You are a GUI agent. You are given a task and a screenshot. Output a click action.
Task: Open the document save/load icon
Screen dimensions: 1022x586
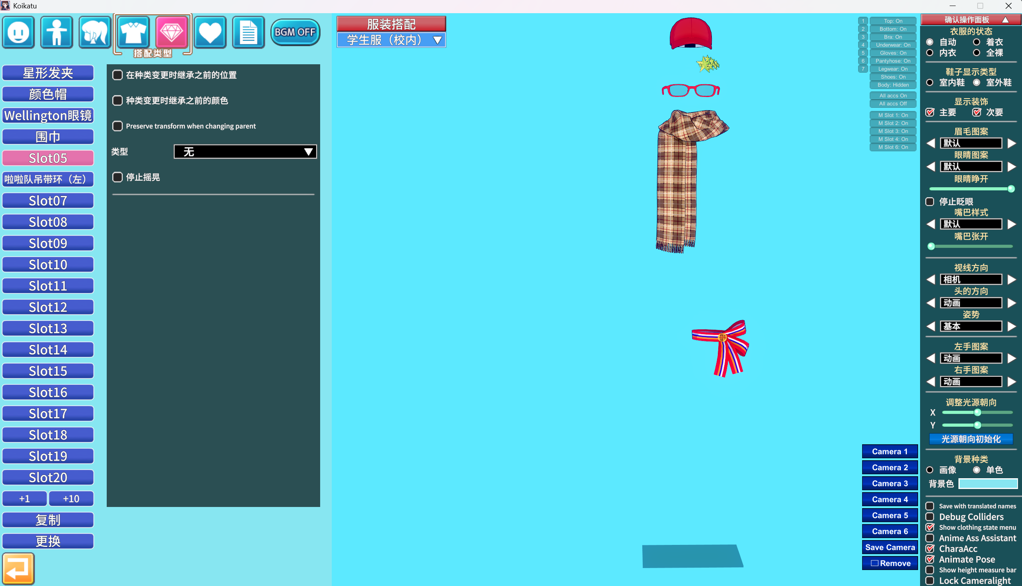tap(248, 32)
